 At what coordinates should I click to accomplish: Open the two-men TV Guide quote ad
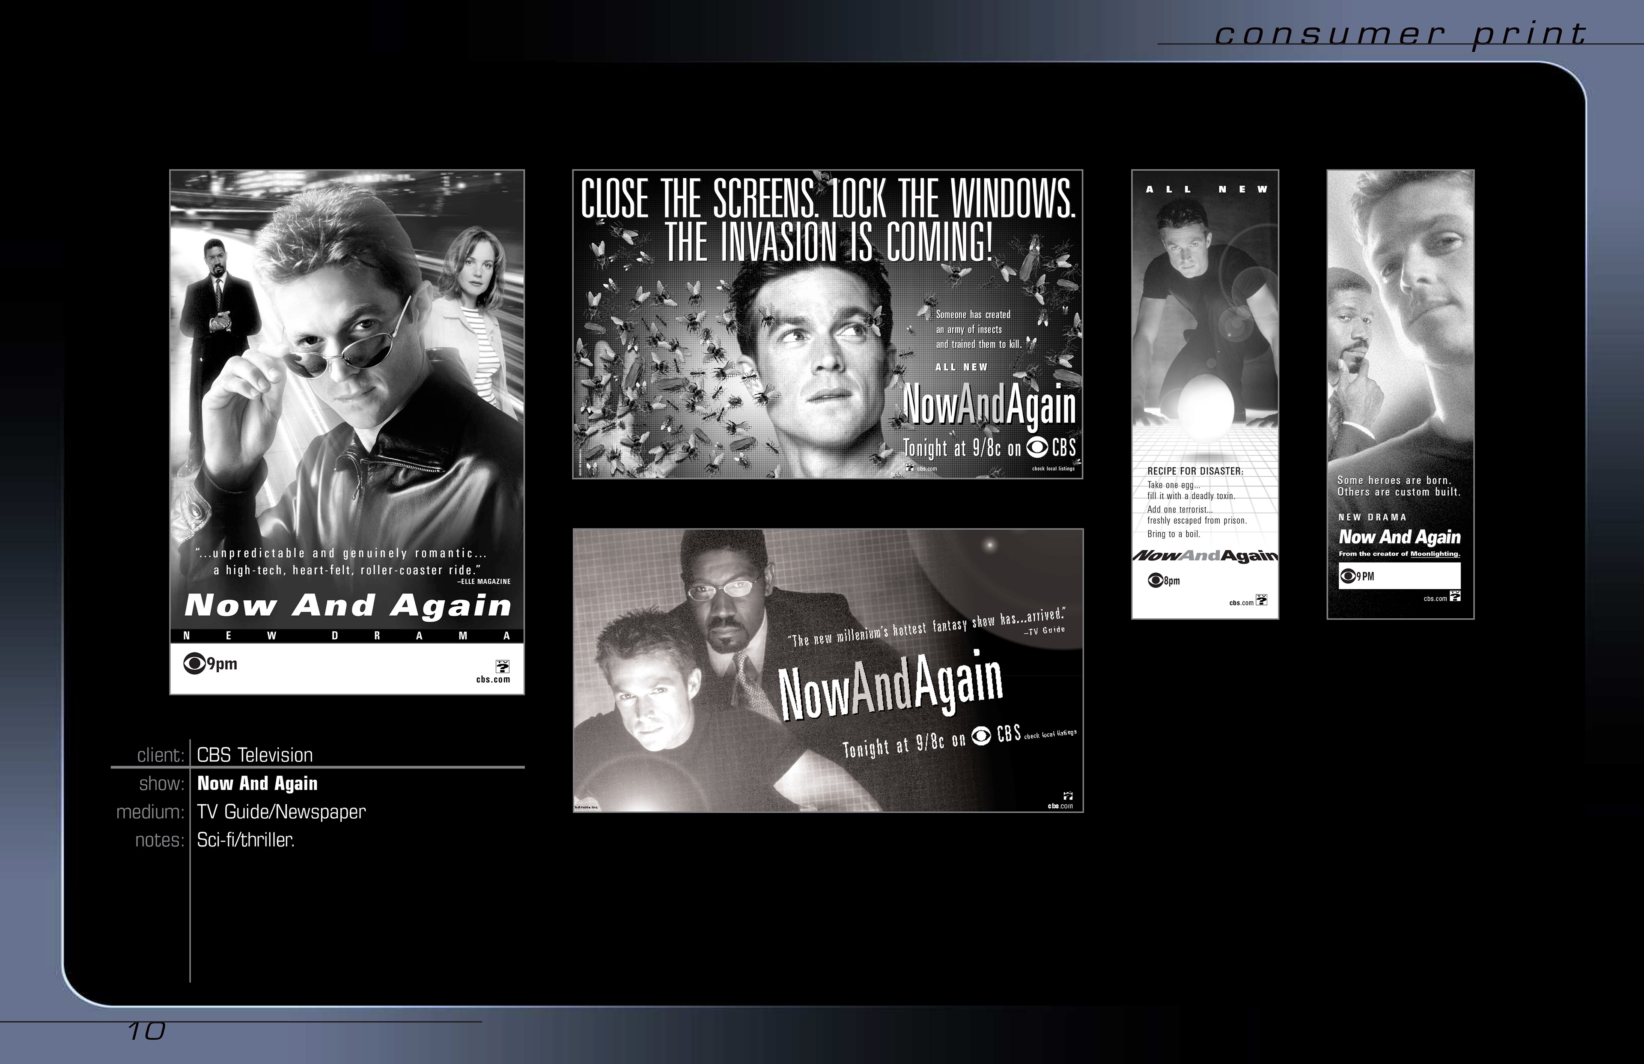click(x=828, y=670)
